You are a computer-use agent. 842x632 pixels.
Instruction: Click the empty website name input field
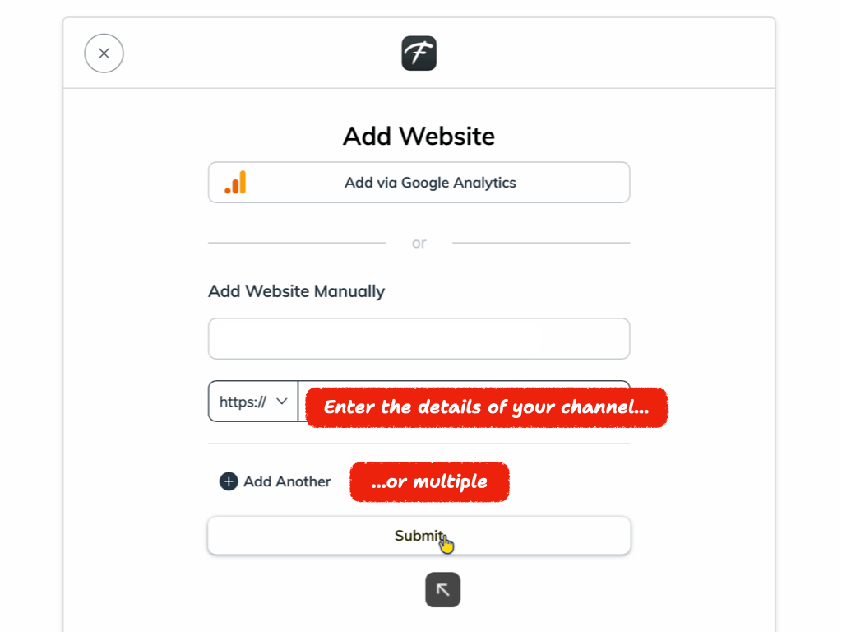pyautogui.click(x=419, y=338)
